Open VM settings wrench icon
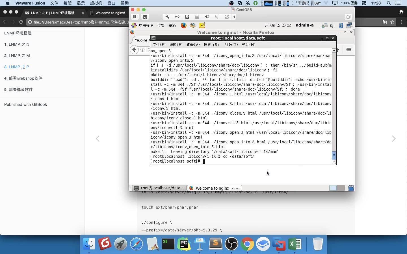This screenshot has height=254, width=407. pyautogui.click(x=167, y=17)
